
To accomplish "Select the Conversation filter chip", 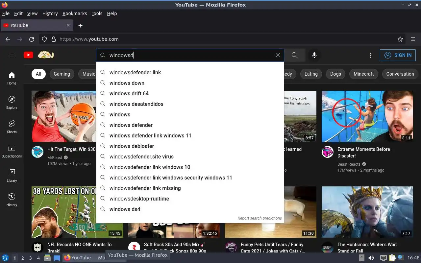I will click(x=400, y=74).
